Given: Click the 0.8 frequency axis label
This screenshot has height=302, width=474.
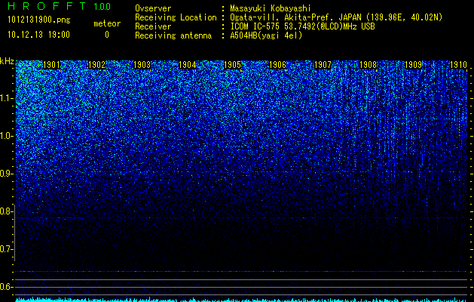Looking at the screenshot, I should tap(6, 211).
